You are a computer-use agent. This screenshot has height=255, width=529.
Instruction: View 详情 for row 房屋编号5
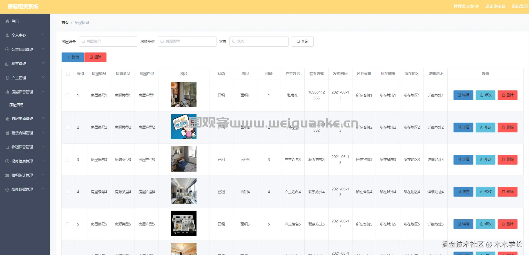463,224
